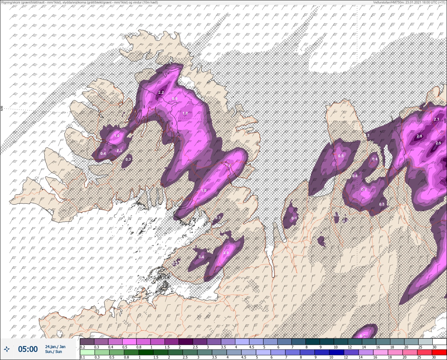Pick the upper legend lavender swatch starting at 4
The image size is (447, 360).
pos(242,341)
